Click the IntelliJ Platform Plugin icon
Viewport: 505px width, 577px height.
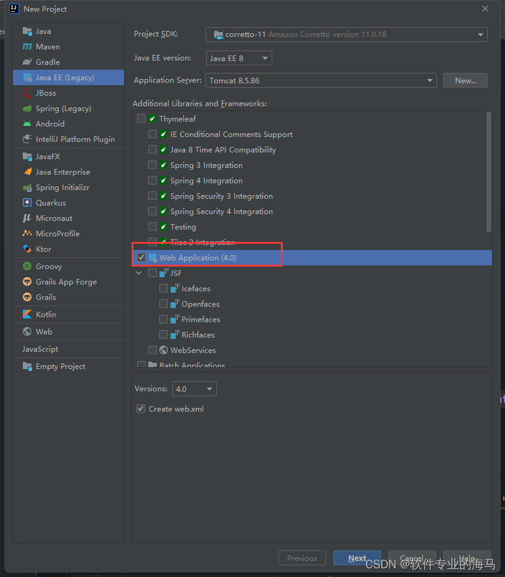[x=27, y=139]
